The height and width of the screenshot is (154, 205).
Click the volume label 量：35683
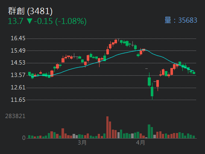(181, 20)
